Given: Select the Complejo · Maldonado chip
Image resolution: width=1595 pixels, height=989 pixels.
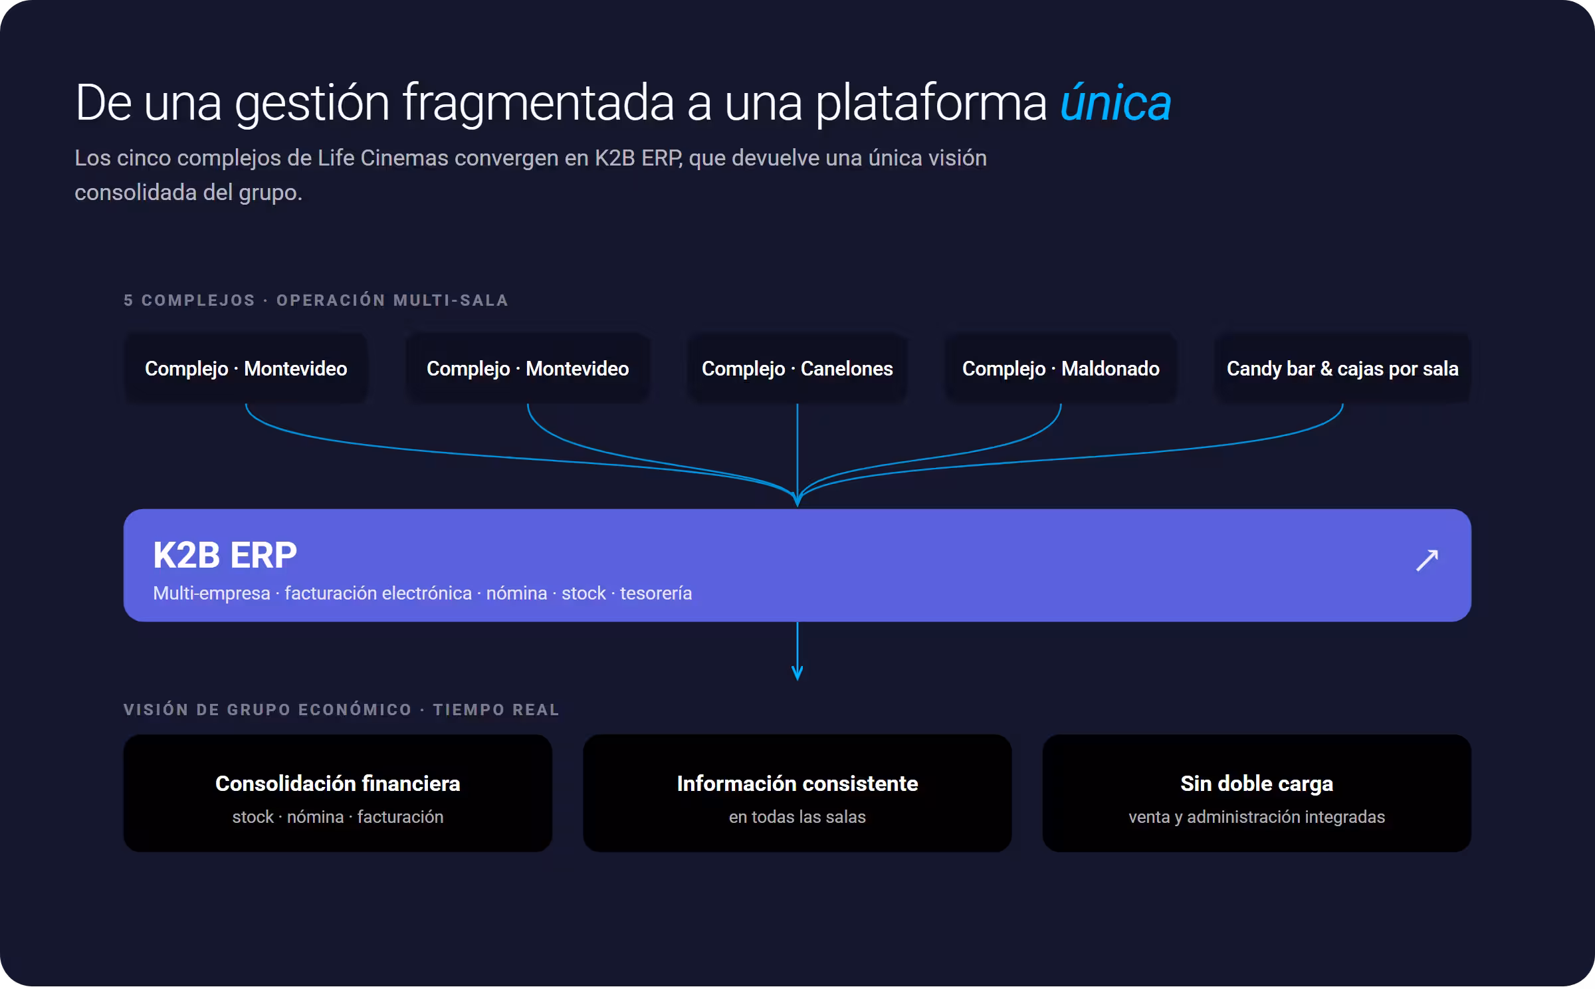Looking at the screenshot, I should [x=1061, y=368].
